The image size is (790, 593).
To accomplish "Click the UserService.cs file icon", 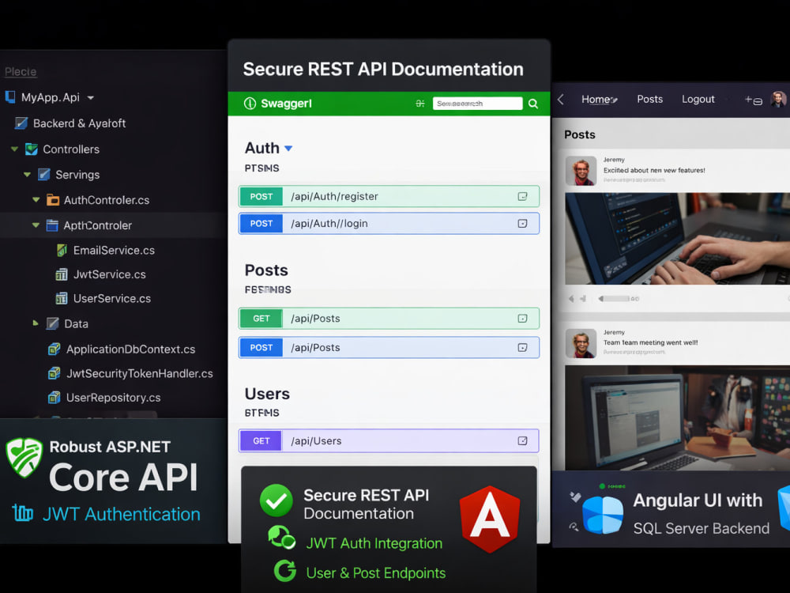I will 62,299.
